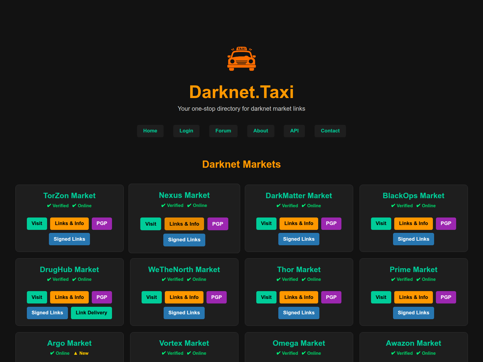Open the API navigation item
The width and height of the screenshot is (483, 362).
point(294,131)
